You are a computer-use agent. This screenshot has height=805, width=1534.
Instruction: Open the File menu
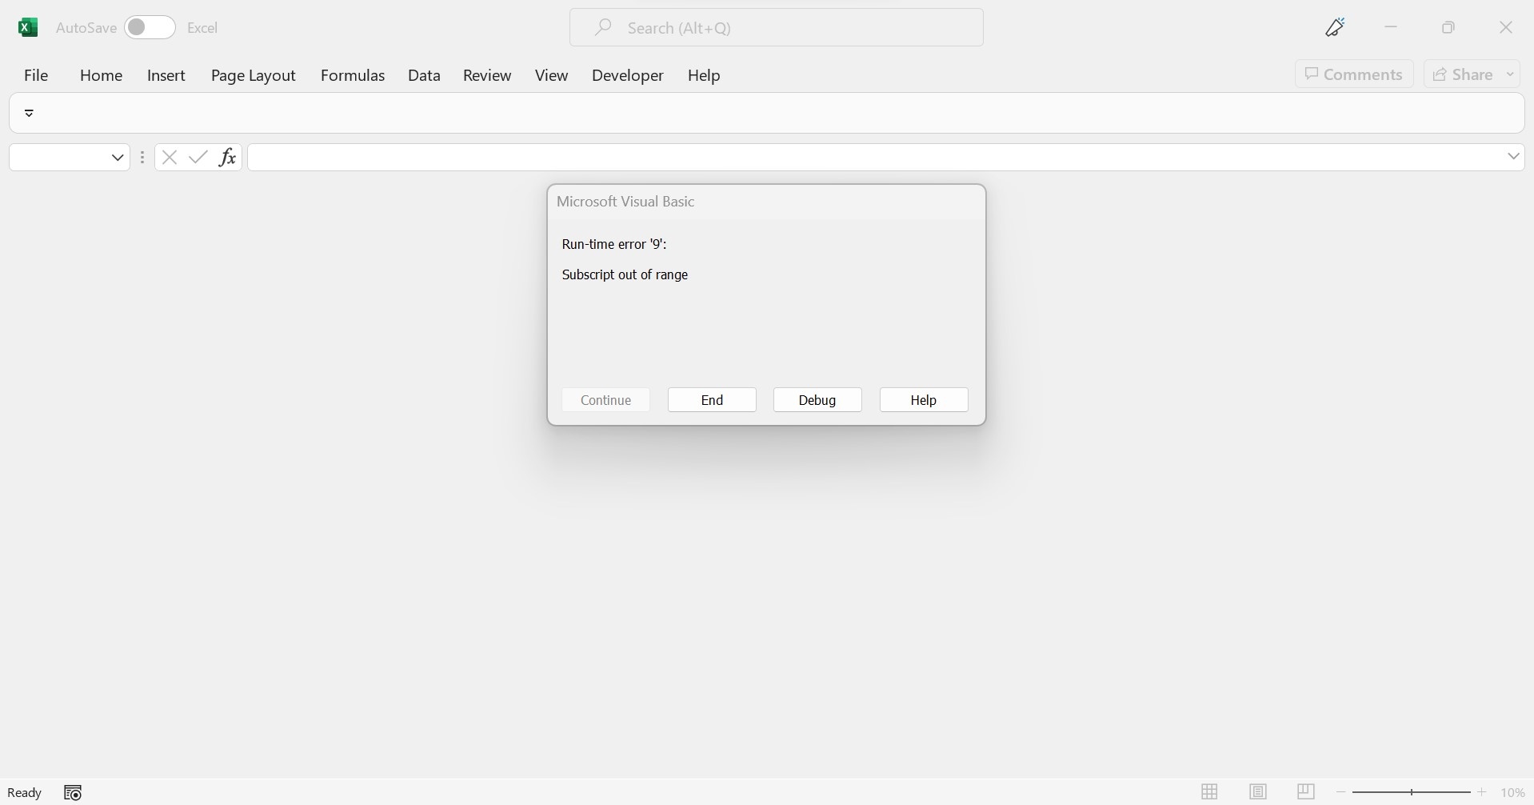tap(36, 75)
